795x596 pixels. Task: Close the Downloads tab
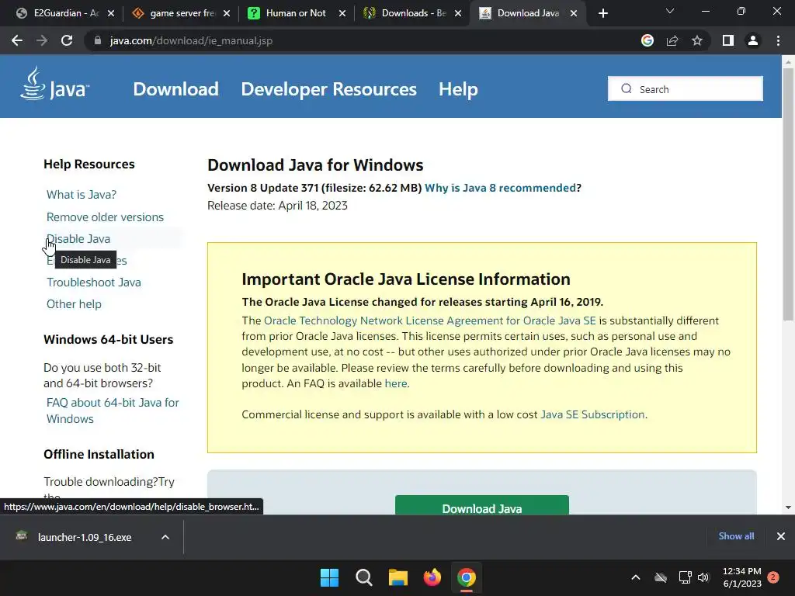[x=458, y=13]
